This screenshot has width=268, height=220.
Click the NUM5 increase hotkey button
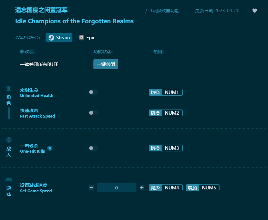click(x=209, y=188)
